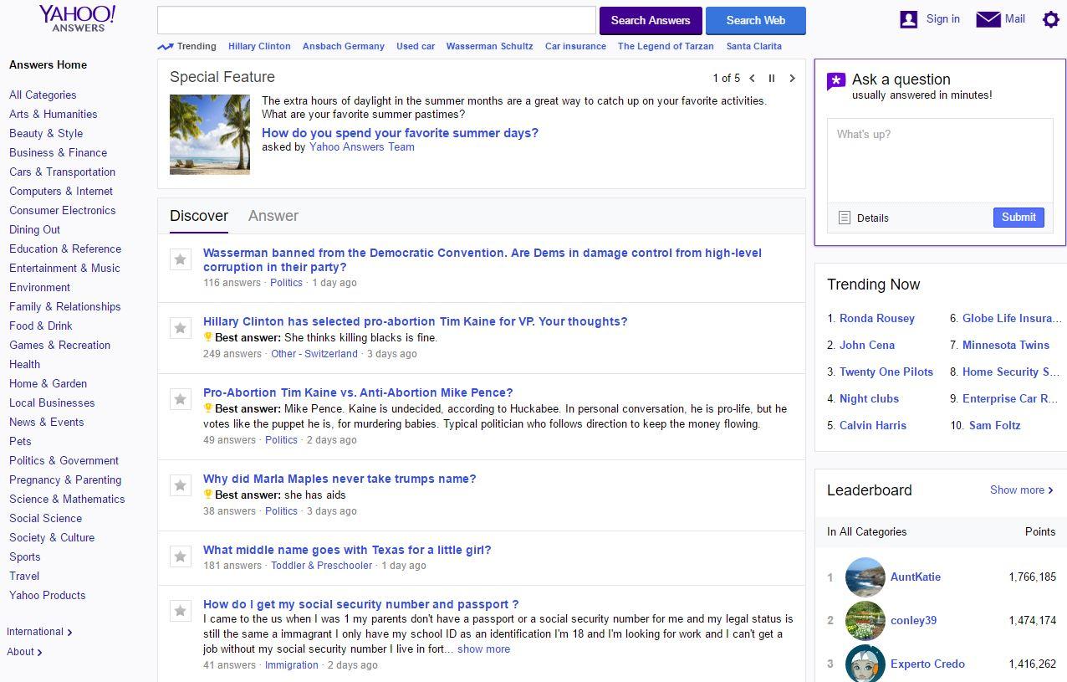Star the Wasserman Democratic Convention question
Image resolution: width=1067 pixels, height=682 pixels.
[x=181, y=259]
